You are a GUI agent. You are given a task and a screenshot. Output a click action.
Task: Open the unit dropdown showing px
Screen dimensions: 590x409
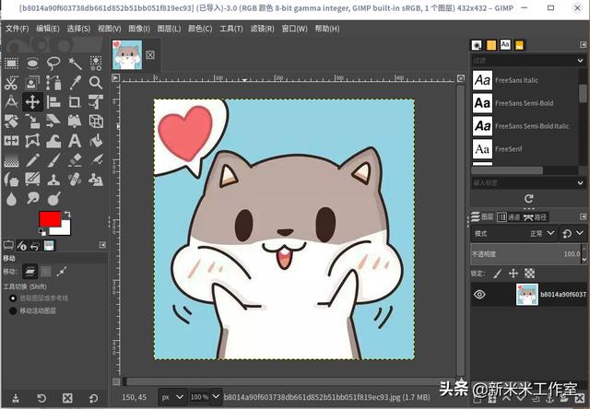click(x=172, y=397)
